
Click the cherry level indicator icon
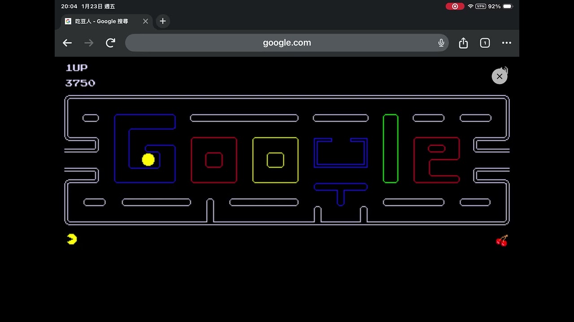[502, 241]
